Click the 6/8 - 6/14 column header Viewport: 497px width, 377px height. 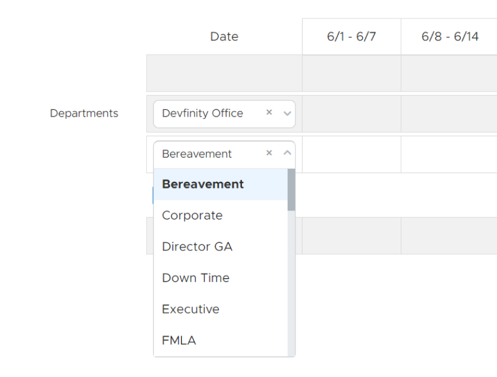[x=449, y=37]
